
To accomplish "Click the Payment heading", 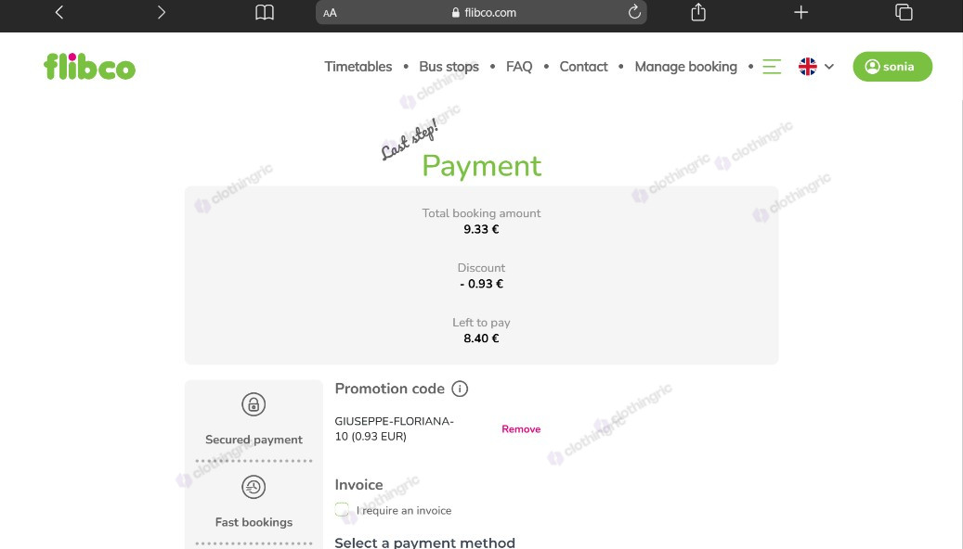I will pyautogui.click(x=481, y=166).
